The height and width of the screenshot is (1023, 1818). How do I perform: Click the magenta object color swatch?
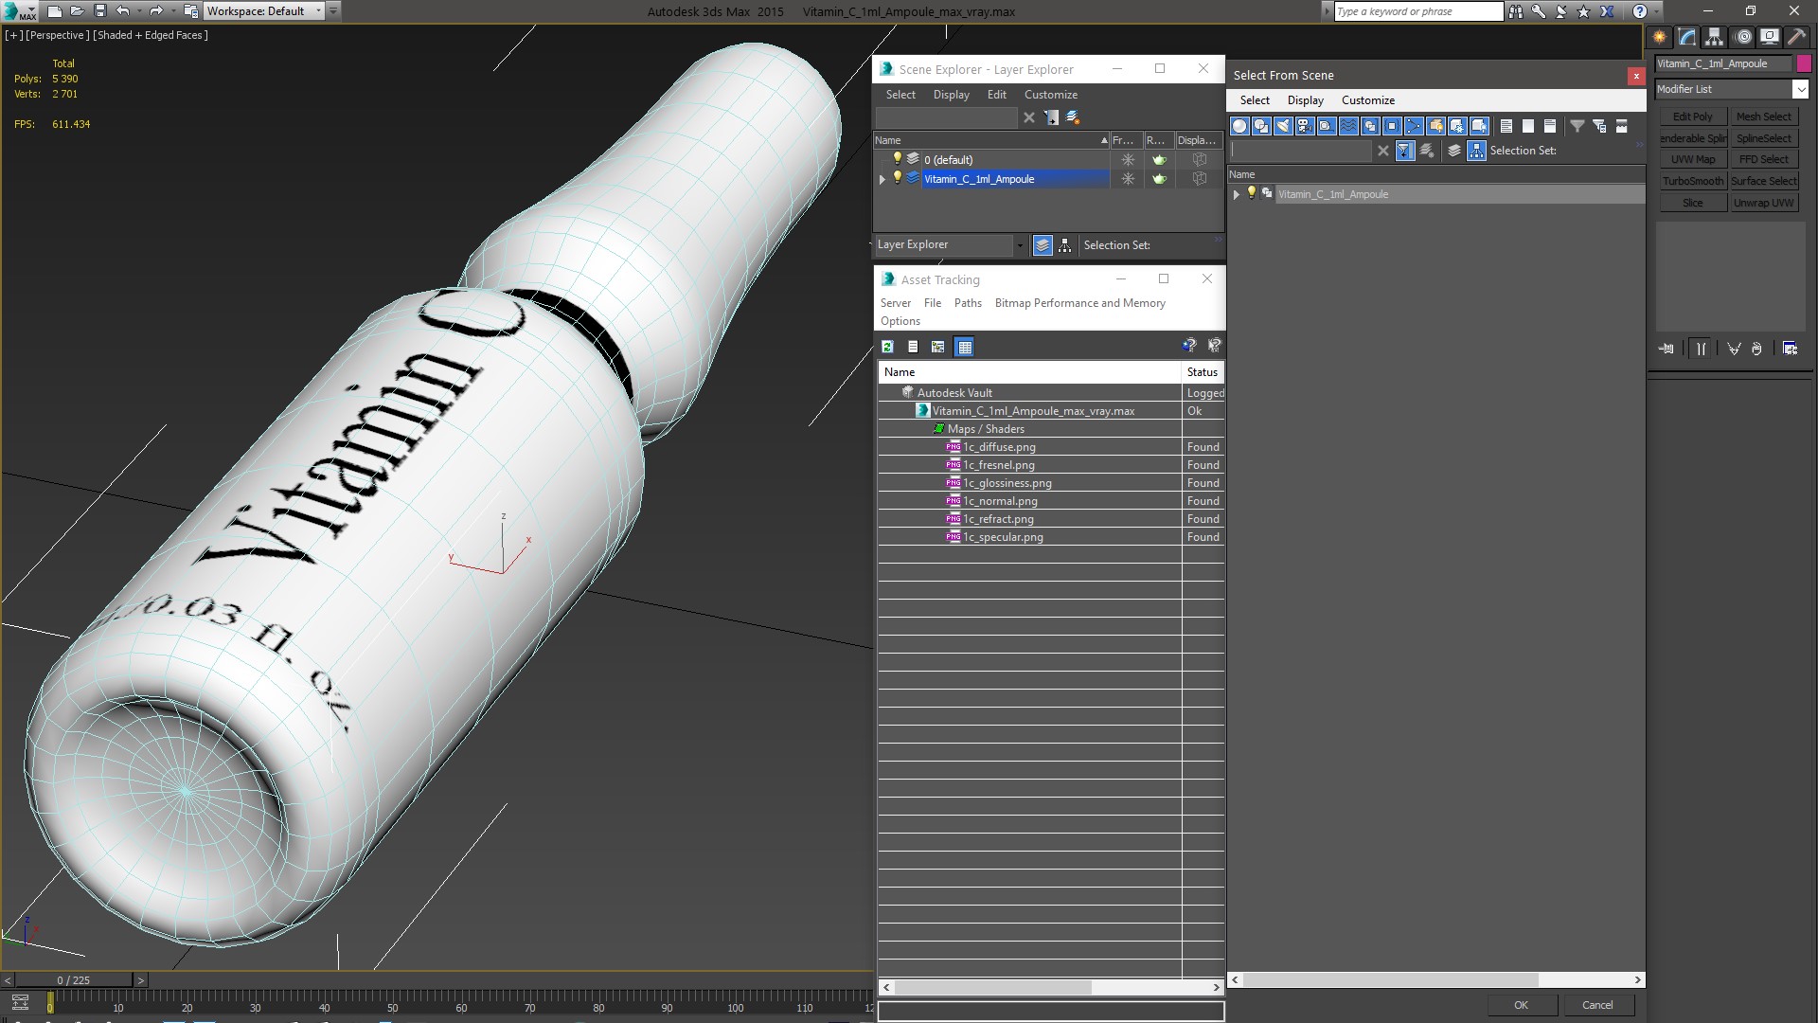pos(1804,63)
